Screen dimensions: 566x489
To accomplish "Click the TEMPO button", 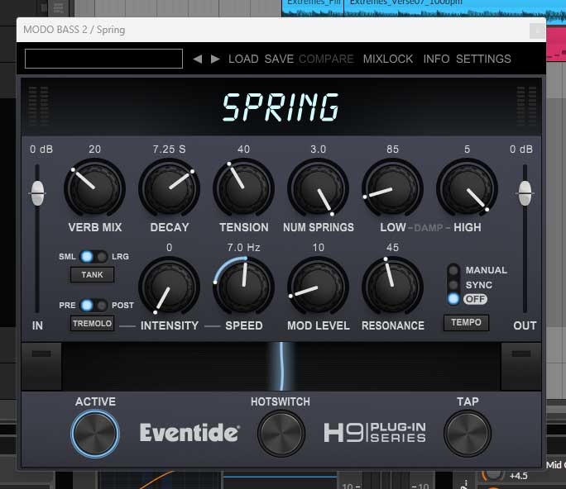I will (x=466, y=322).
